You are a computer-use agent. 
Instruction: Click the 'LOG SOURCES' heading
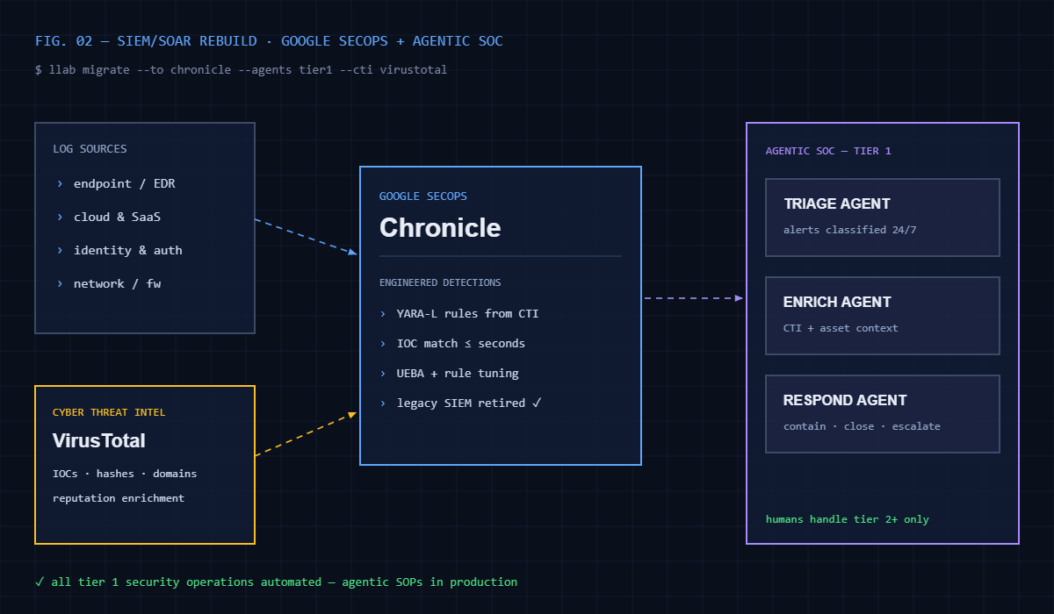tap(90, 149)
